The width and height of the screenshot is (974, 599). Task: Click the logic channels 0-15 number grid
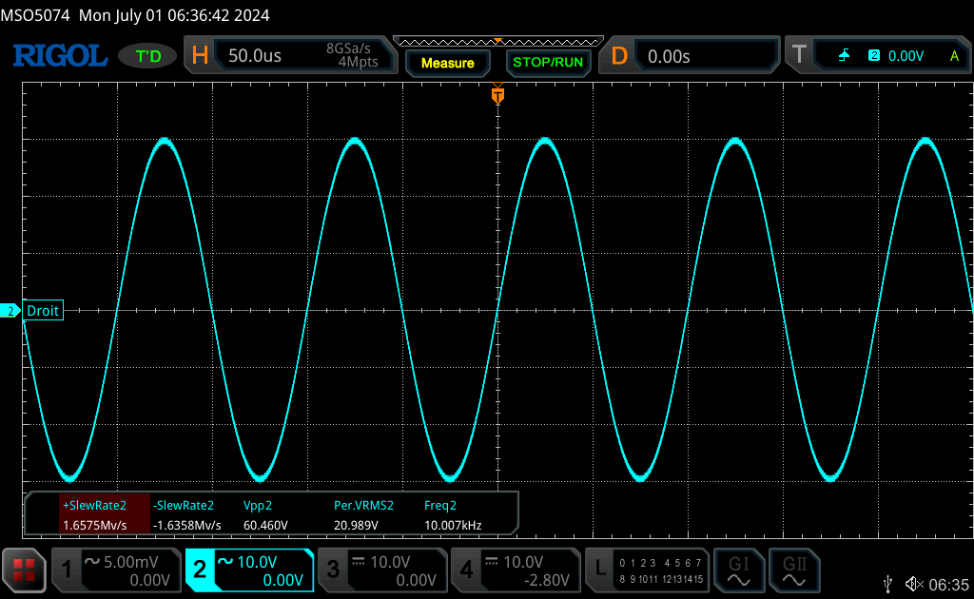pos(661,570)
